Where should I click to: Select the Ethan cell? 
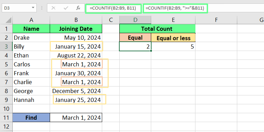coord(31,55)
